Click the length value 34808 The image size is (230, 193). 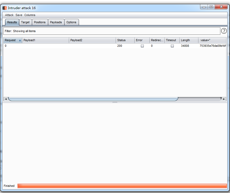(x=185, y=46)
